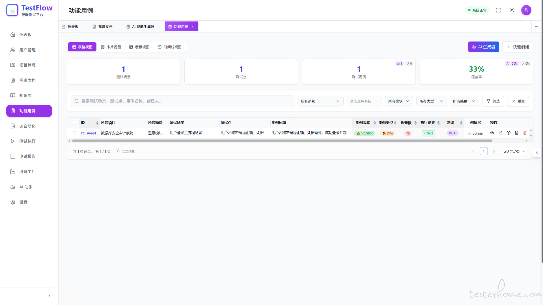Click the AI 生成器 button
543x305 pixels.
[x=483, y=47]
